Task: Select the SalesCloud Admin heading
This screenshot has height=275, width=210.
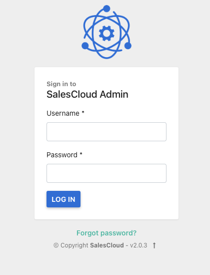Action: point(87,94)
